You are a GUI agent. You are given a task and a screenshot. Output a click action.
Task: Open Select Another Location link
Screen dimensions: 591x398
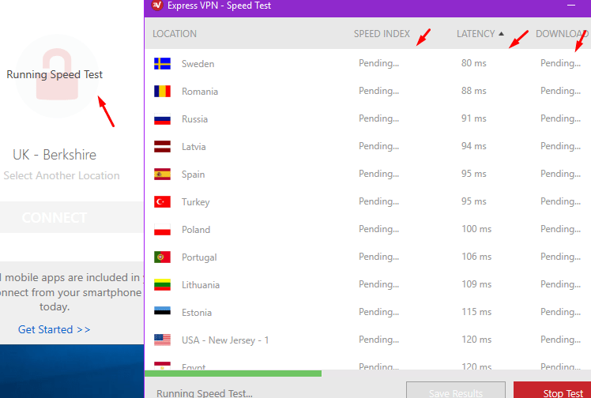[62, 175]
